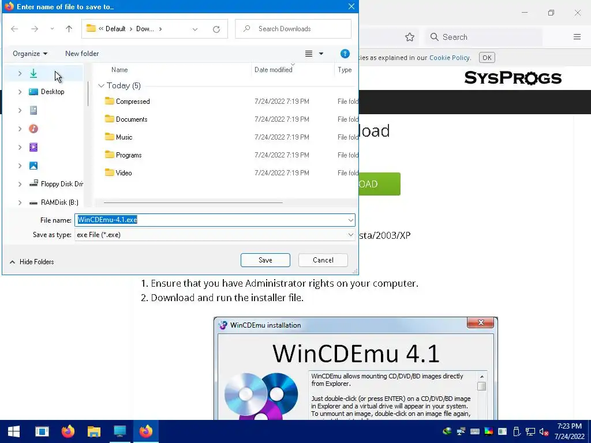Dismiss cookie notice with OK
The width and height of the screenshot is (591, 443).
pos(487,58)
